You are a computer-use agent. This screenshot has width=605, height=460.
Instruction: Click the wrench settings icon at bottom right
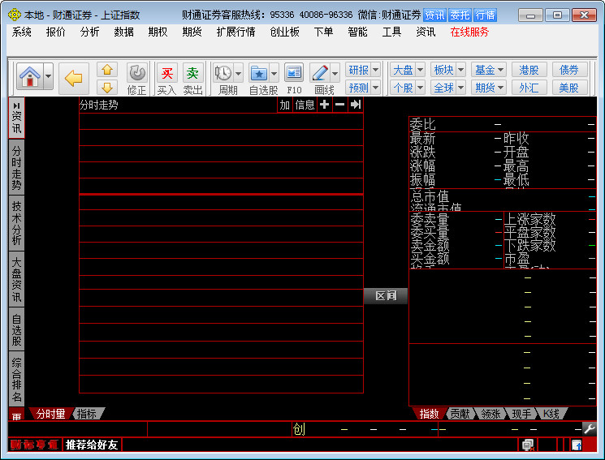(590, 428)
